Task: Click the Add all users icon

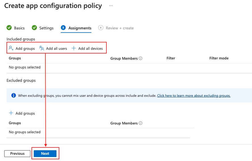Action: click(42, 48)
